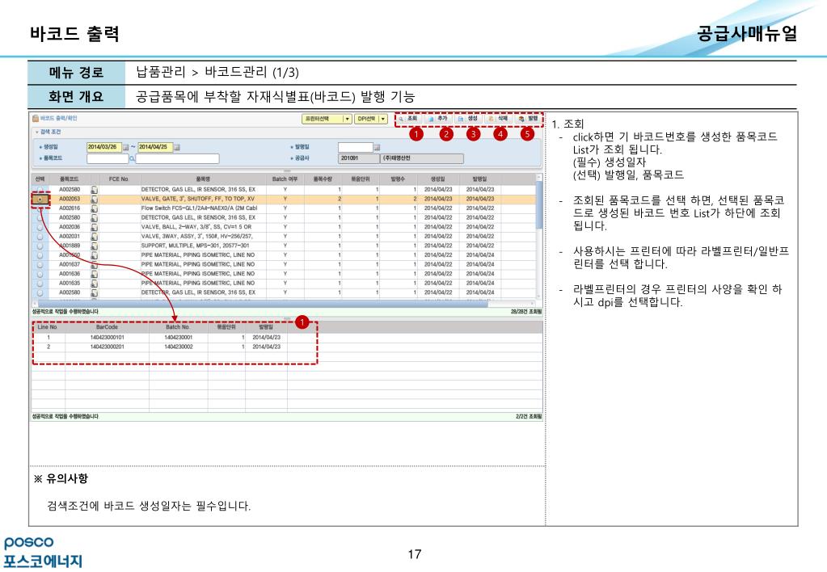827x572 pixels.
Task: Click the document icon in row A001637
Action: coord(94,264)
